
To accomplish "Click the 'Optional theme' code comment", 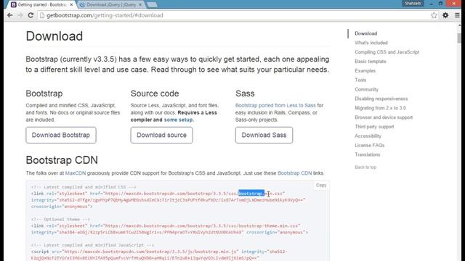I will [x=60, y=219].
